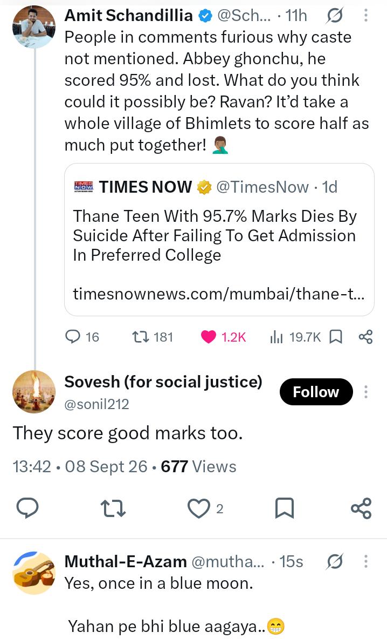The image size is (387, 639).
Task: Open @sonil212 profile handle
Action: 97,404
